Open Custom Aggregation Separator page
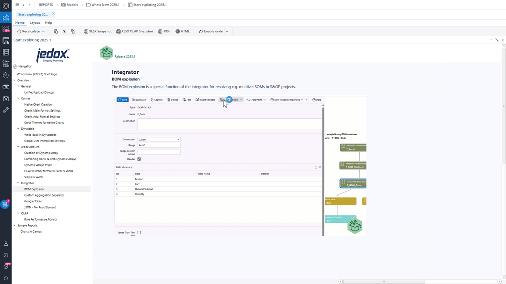 (x=44, y=195)
